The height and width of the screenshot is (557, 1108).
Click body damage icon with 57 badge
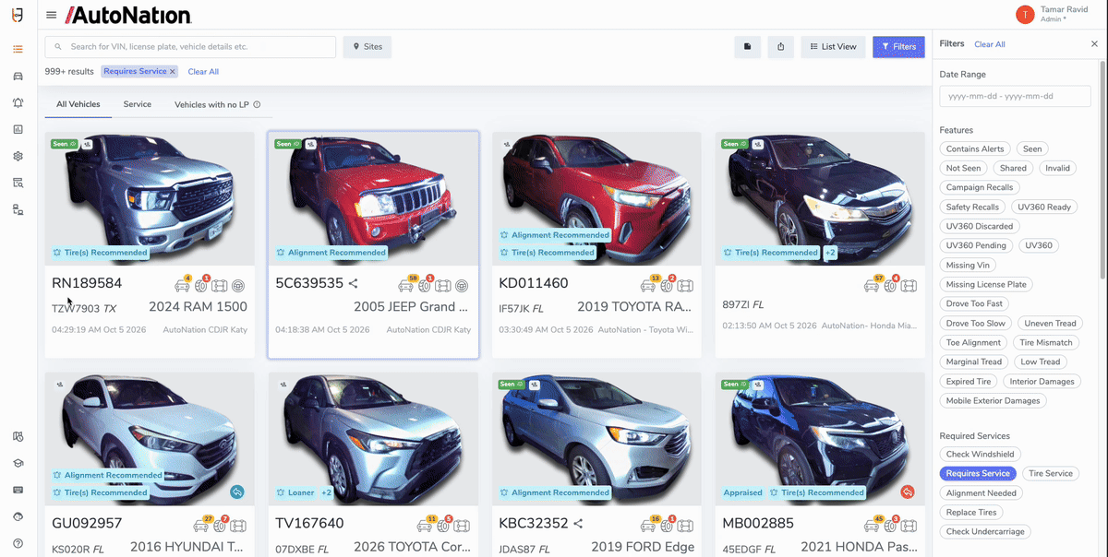(873, 285)
